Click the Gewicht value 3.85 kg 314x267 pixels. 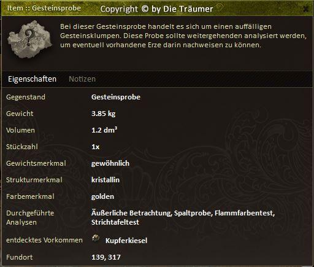pos(104,114)
